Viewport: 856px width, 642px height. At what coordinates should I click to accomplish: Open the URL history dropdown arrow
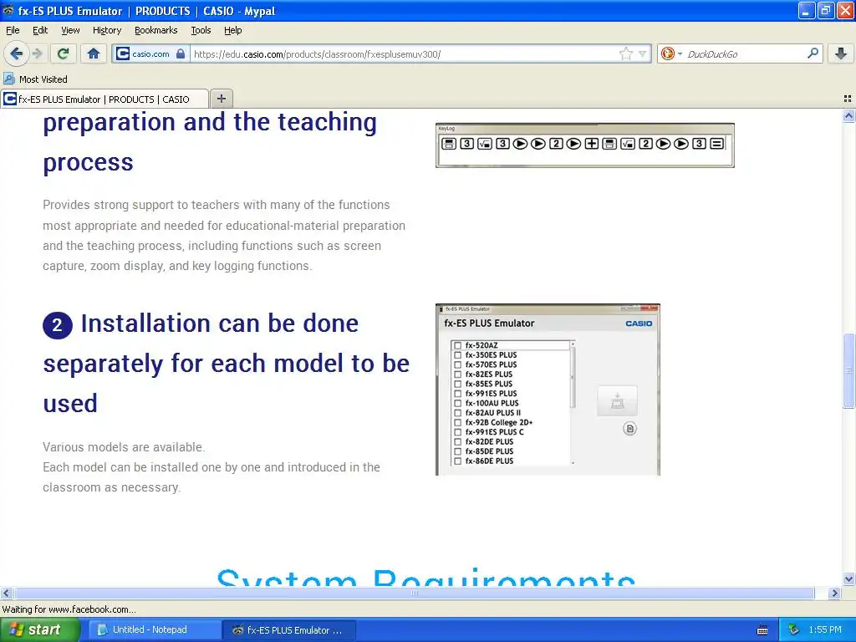[x=643, y=54]
